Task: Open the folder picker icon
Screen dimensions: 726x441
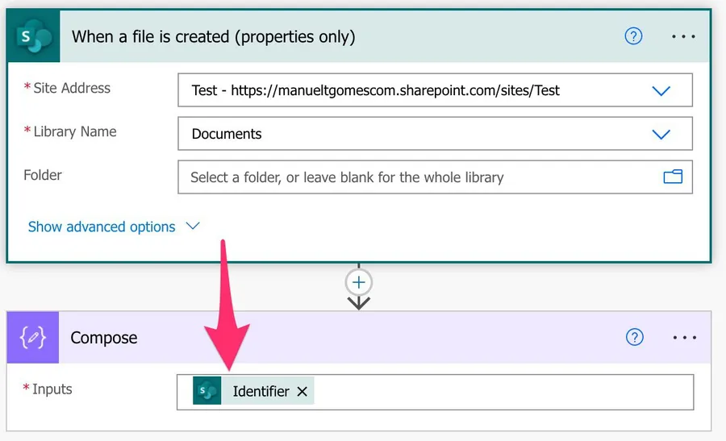Action: point(673,177)
